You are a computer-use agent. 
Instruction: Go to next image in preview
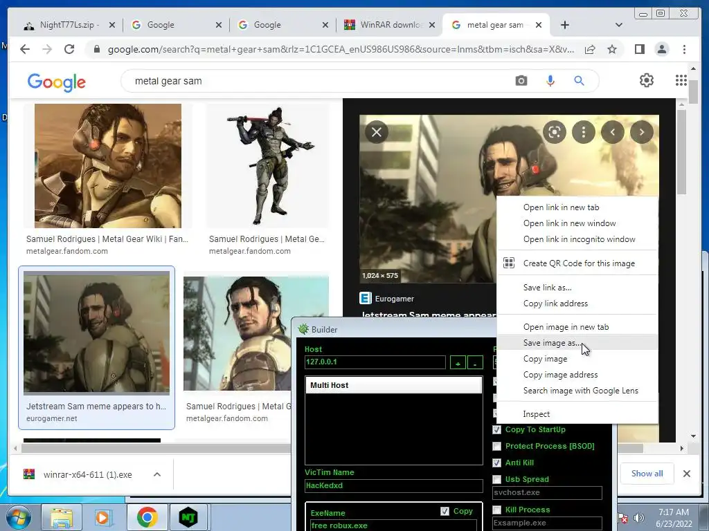coord(642,132)
